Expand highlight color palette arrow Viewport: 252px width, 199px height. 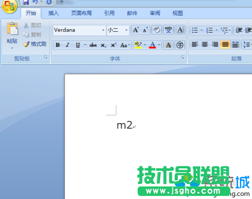coord(145,45)
